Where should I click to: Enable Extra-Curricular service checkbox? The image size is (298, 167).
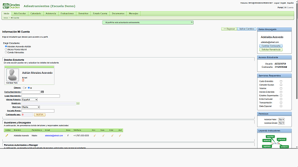(281, 99)
